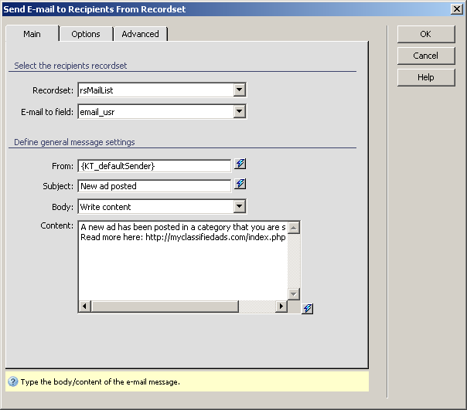
Task: Open dynamic data picker below Content box
Action: pos(308,309)
